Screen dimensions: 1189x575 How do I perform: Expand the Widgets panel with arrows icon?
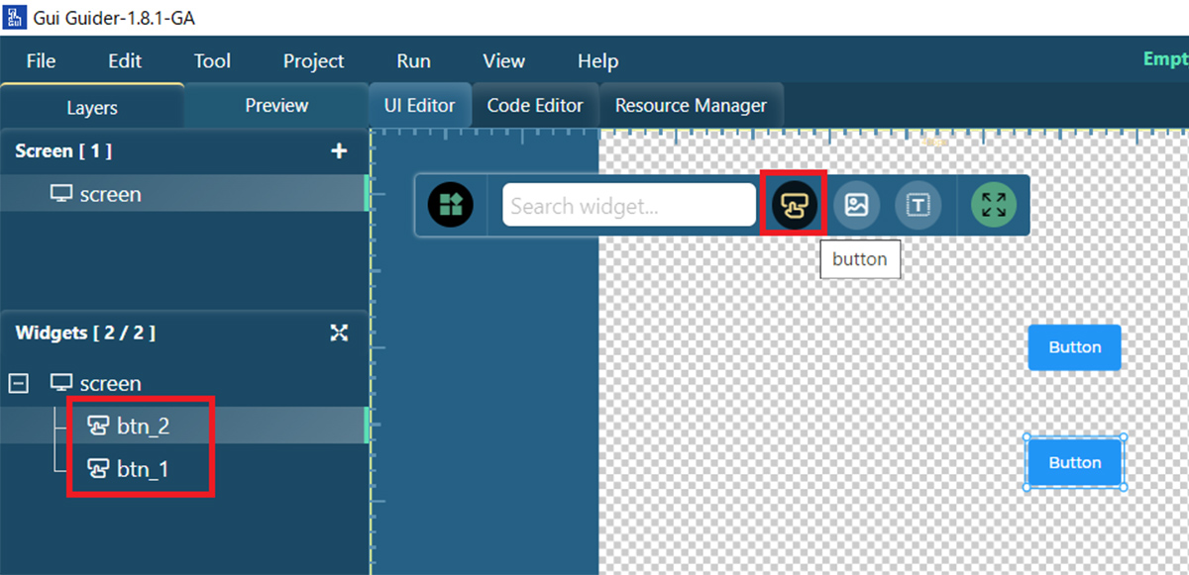pyautogui.click(x=339, y=333)
